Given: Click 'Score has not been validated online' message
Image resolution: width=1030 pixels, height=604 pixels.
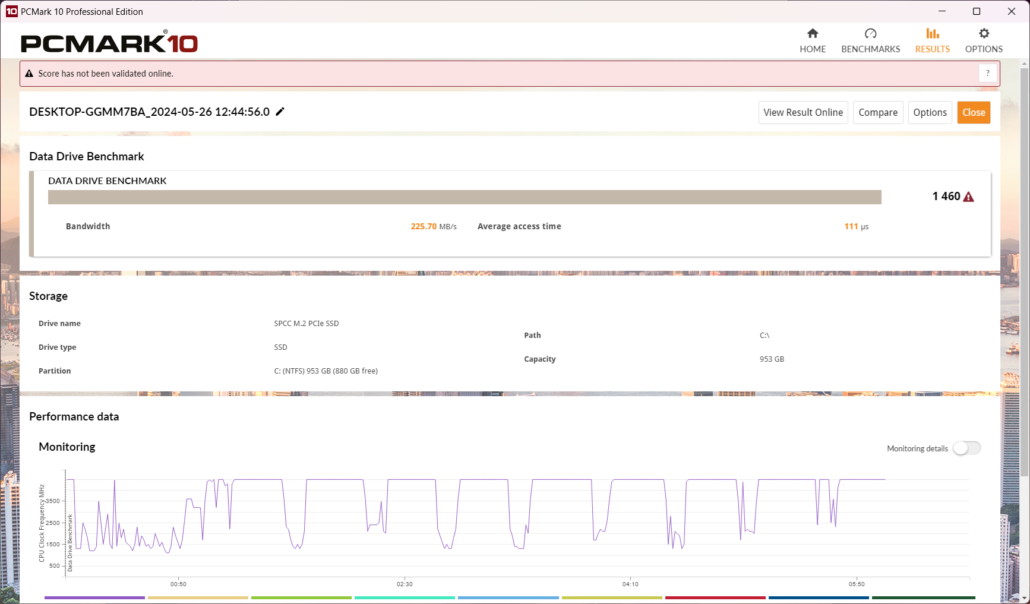Looking at the screenshot, I should pos(106,74).
